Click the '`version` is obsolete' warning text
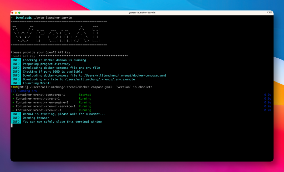Viewport: 284px width, 172px height. click(x=134, y=87)
